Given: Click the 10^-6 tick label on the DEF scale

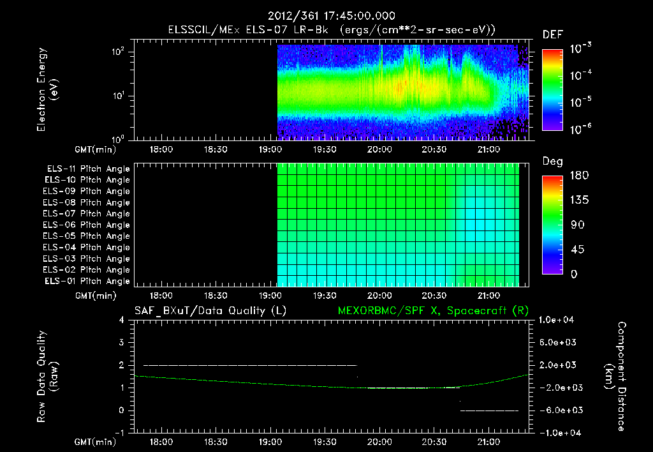Looking at the screenshot, I should click(580, 129).
